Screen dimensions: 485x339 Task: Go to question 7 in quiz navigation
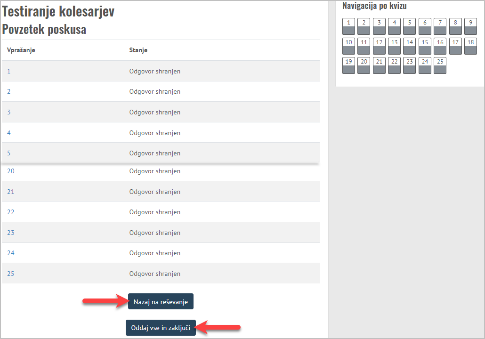(440, 26)
